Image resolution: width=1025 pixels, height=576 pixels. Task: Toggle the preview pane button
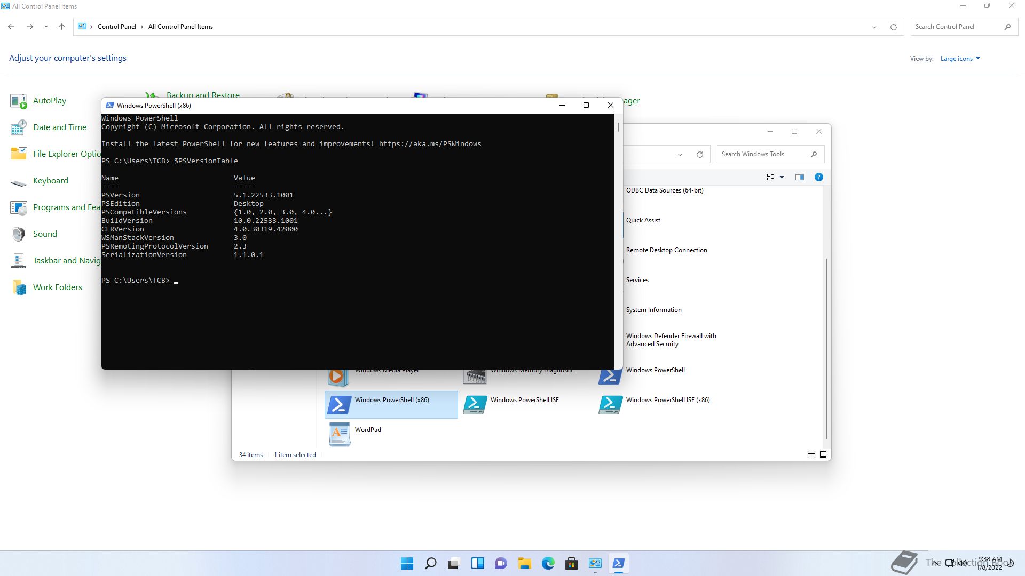point(799,177)
